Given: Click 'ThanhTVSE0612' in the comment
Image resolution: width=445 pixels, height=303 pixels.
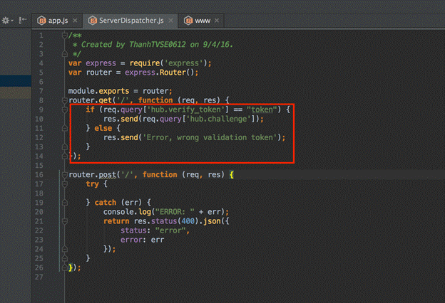Looking at the screenshot, I should [x=158, y=45].
